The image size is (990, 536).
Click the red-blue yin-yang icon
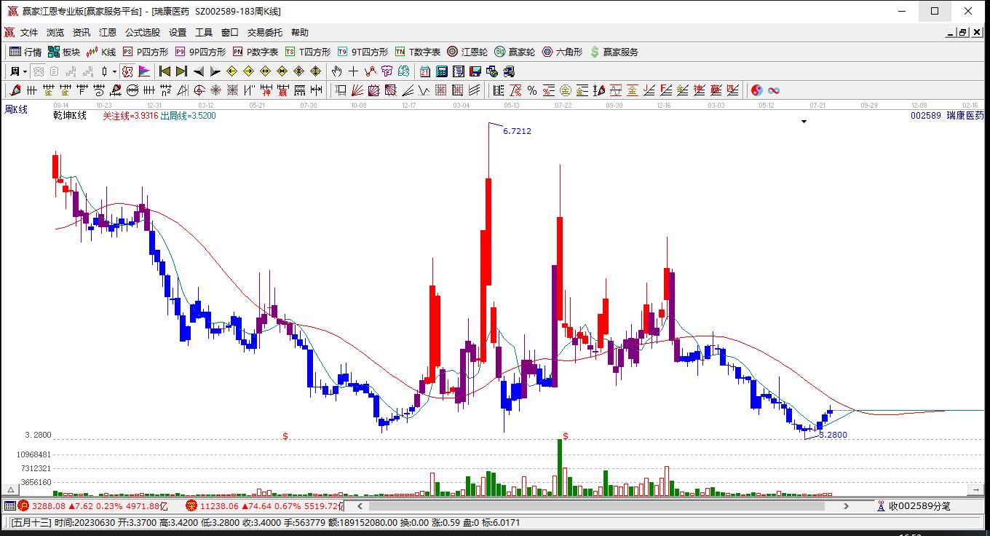(x=757, y=90)
